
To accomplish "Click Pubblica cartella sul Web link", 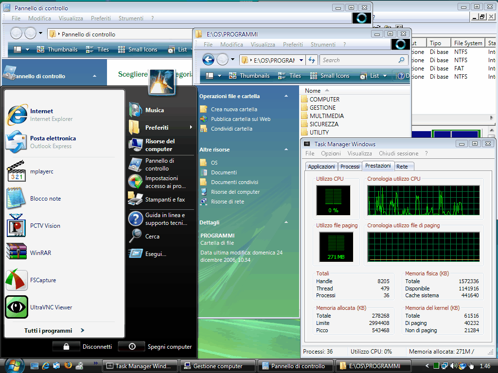I will [240, 119].
